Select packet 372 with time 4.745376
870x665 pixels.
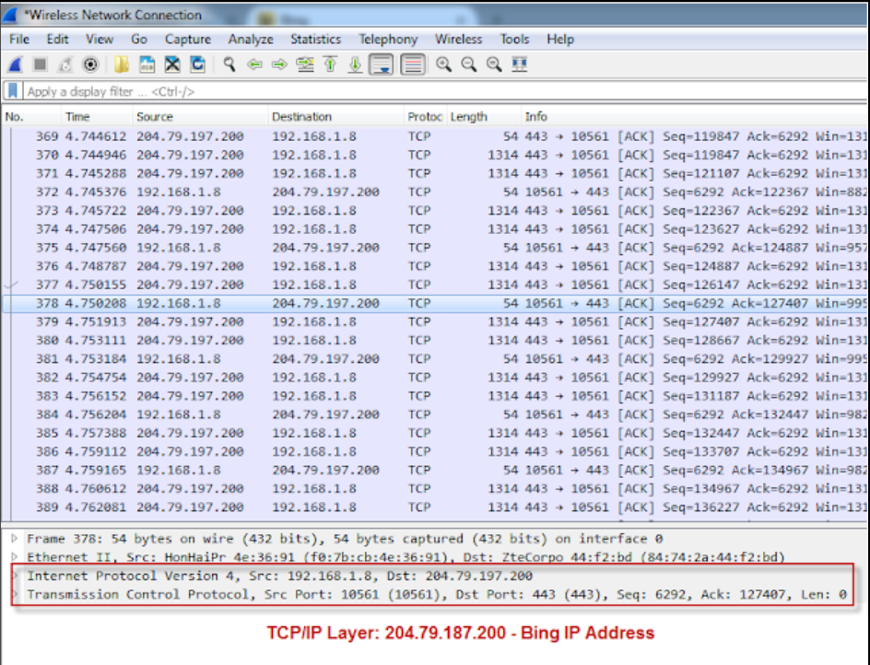(435, 192)
